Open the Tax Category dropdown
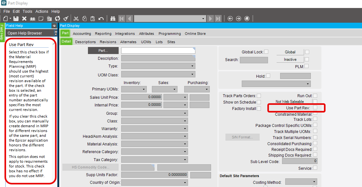 tap(154, 159)
